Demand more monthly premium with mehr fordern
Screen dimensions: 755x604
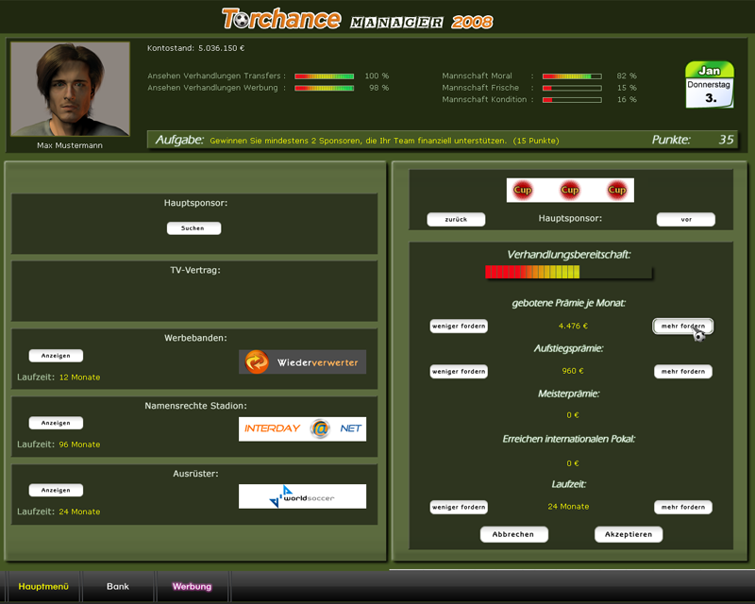point(682,326)
